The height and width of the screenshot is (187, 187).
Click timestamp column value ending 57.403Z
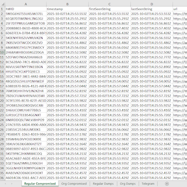point(67,28)
